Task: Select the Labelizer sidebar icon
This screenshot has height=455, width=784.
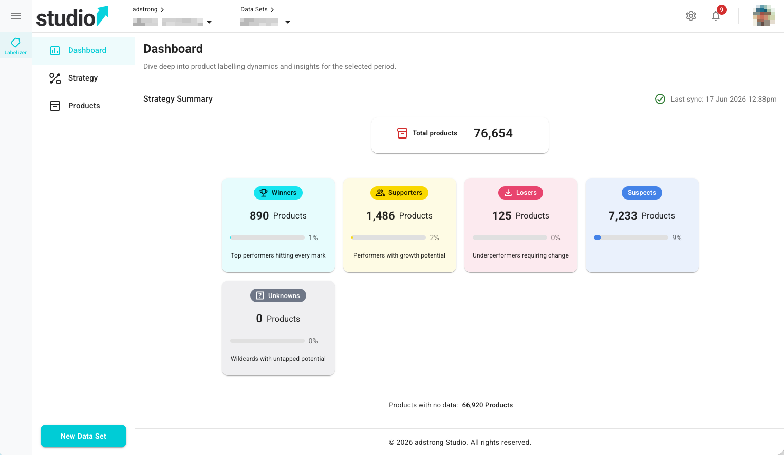Action: (16, 46)
